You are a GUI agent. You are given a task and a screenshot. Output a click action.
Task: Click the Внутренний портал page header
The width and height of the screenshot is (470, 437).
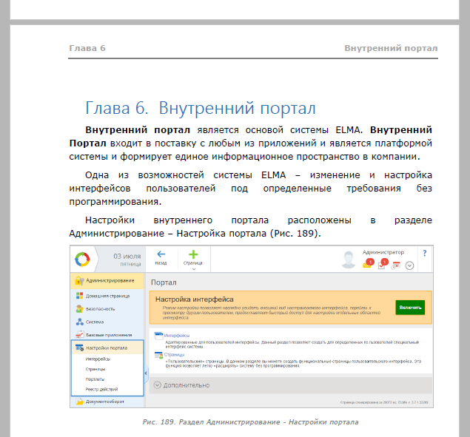point(391,48)
